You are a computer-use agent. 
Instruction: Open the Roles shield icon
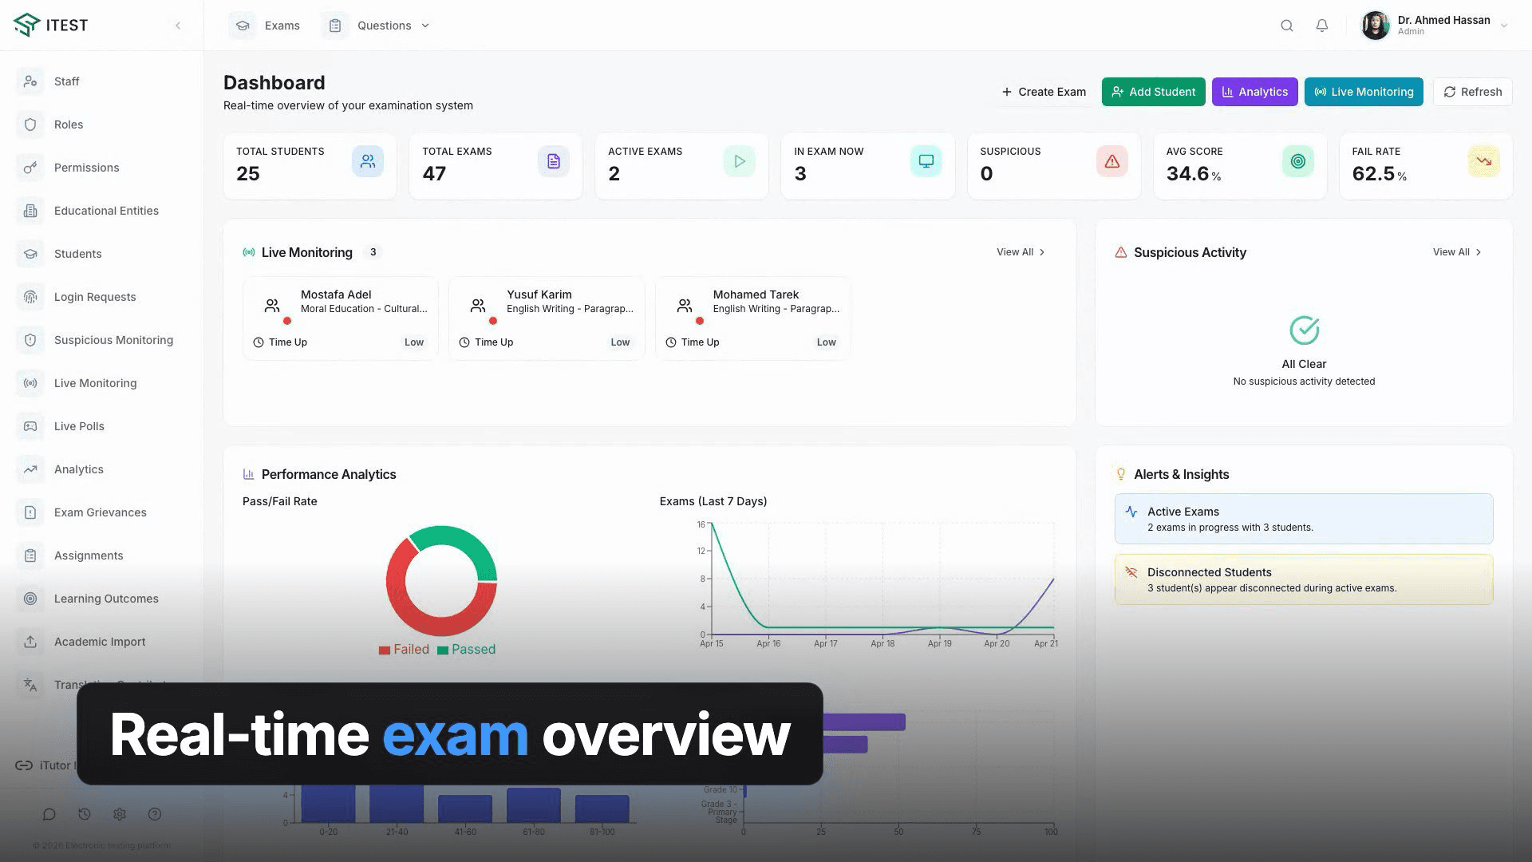click(30, 125)
